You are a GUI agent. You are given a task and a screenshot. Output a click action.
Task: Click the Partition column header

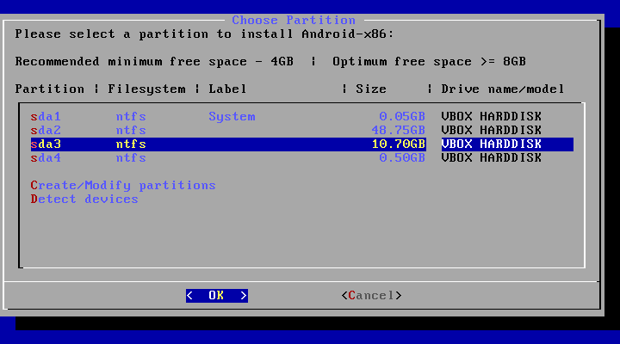tap(49, 89)
